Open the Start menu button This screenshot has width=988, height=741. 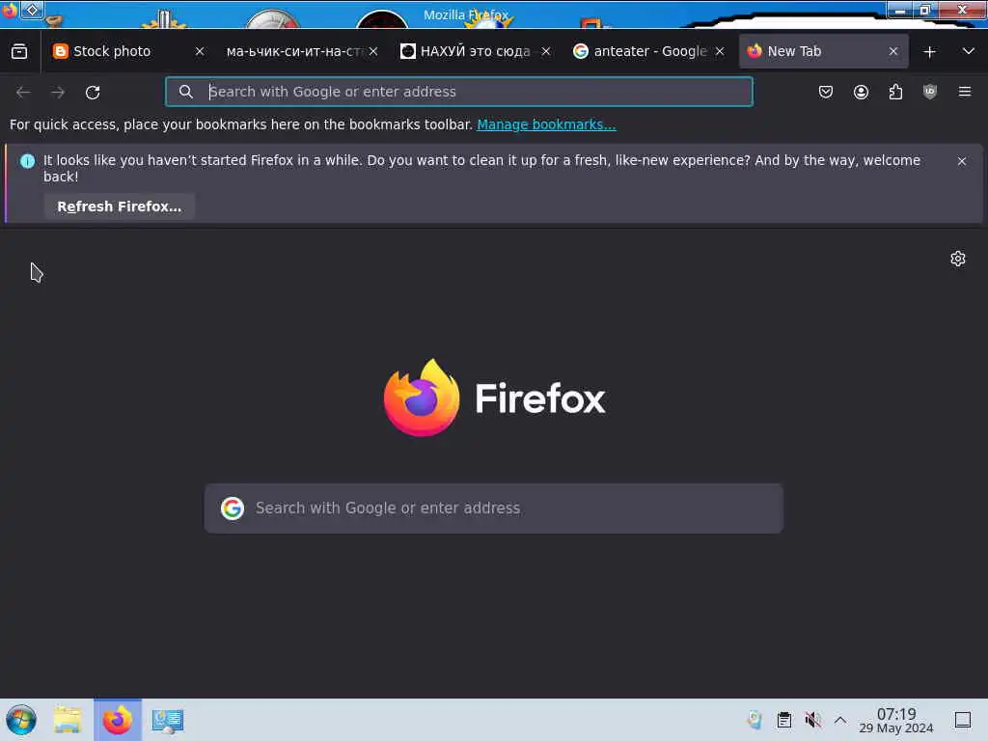pyautogui.click(x=21, y=720)
